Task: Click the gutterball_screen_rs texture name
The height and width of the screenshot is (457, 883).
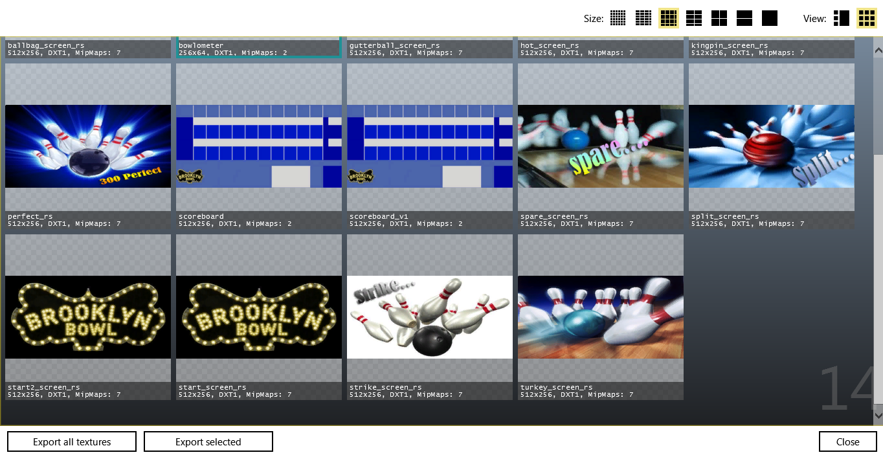Action: point(395,45)
